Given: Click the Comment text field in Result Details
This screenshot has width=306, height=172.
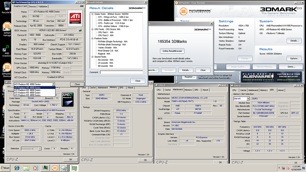Looking at the screenshot, I should pyautogui.click(x=121, y=72).
